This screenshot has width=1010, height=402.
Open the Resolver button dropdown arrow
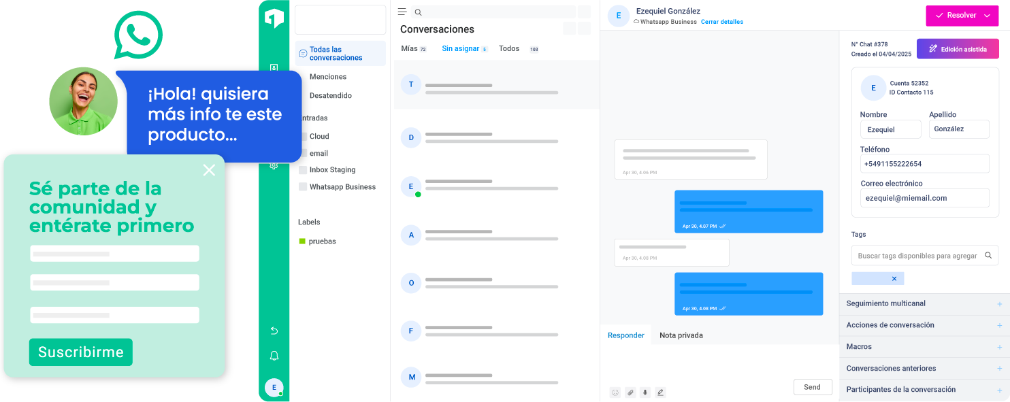click(x=988, y=16)
